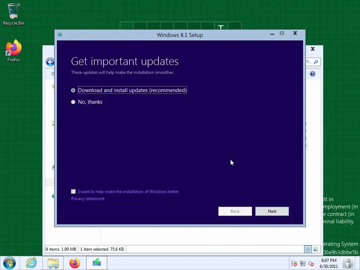The width and height of the screenshot is (360, 270).
Task: Open the Firefox desktop shortcut
Action: coord(14,51)
